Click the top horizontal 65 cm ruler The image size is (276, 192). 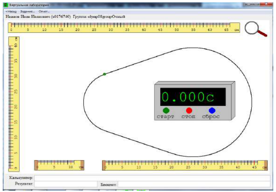[x=124, y=28]
